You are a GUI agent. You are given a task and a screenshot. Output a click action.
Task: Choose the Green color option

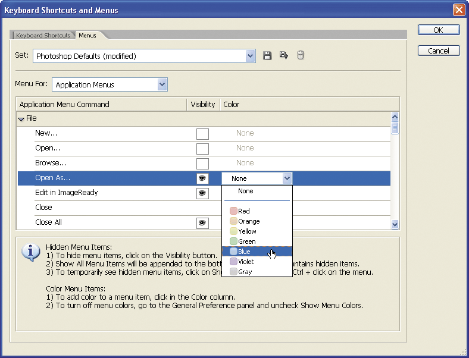(x=246, y=241)
